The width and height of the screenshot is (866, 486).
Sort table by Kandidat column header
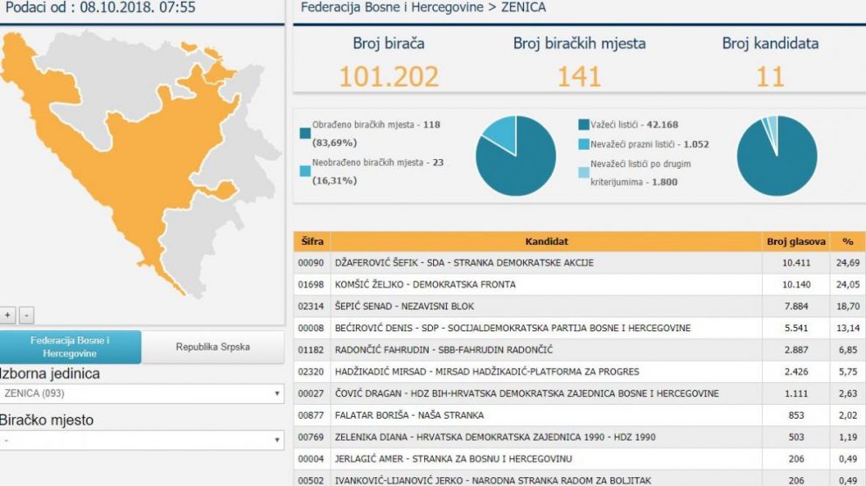coord(546,241)
